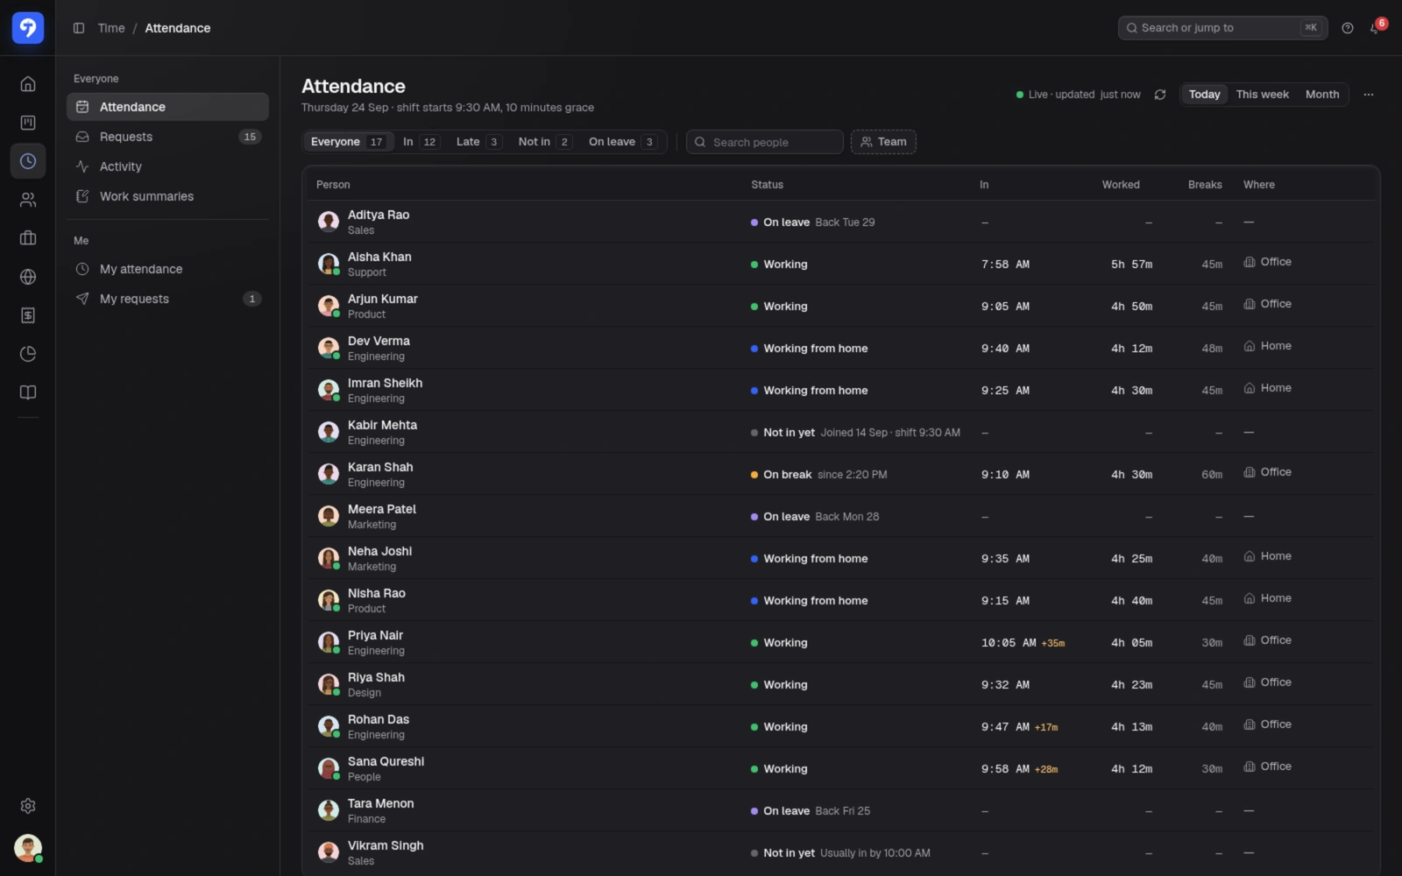Open the notifications bell
Image resolution: width=1402 pixels, height=876 pixels.
[1376, 28]
